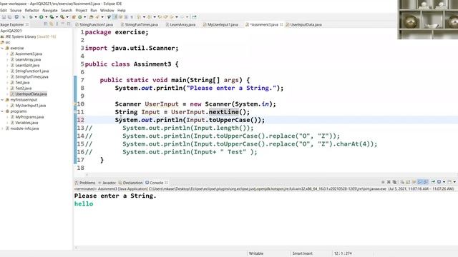
Task: Toggle Show Console on Standard Error change
Action: coord(426,182)
